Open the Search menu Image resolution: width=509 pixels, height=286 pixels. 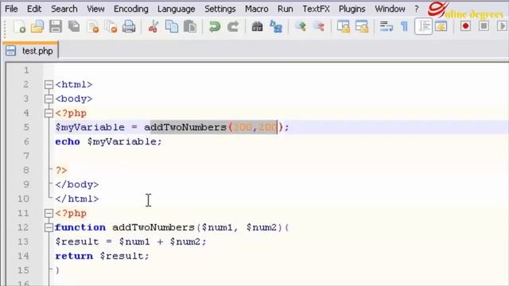point(64,9)
